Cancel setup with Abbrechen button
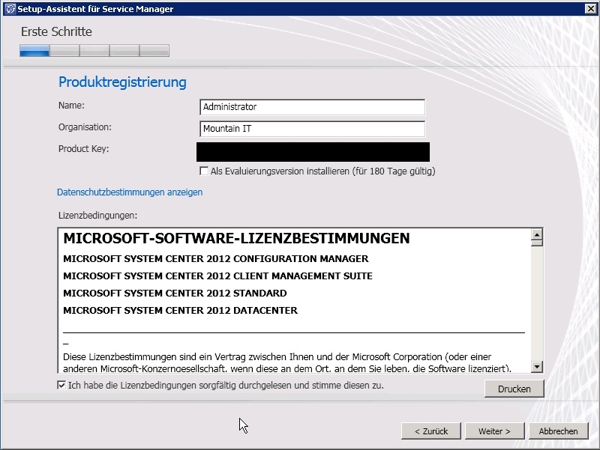 click(557, 431)
